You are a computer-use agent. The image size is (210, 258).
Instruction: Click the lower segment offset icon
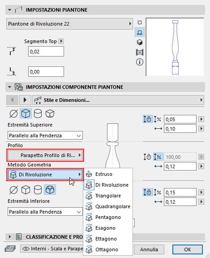pyautogui.click(x=11, y=71)
